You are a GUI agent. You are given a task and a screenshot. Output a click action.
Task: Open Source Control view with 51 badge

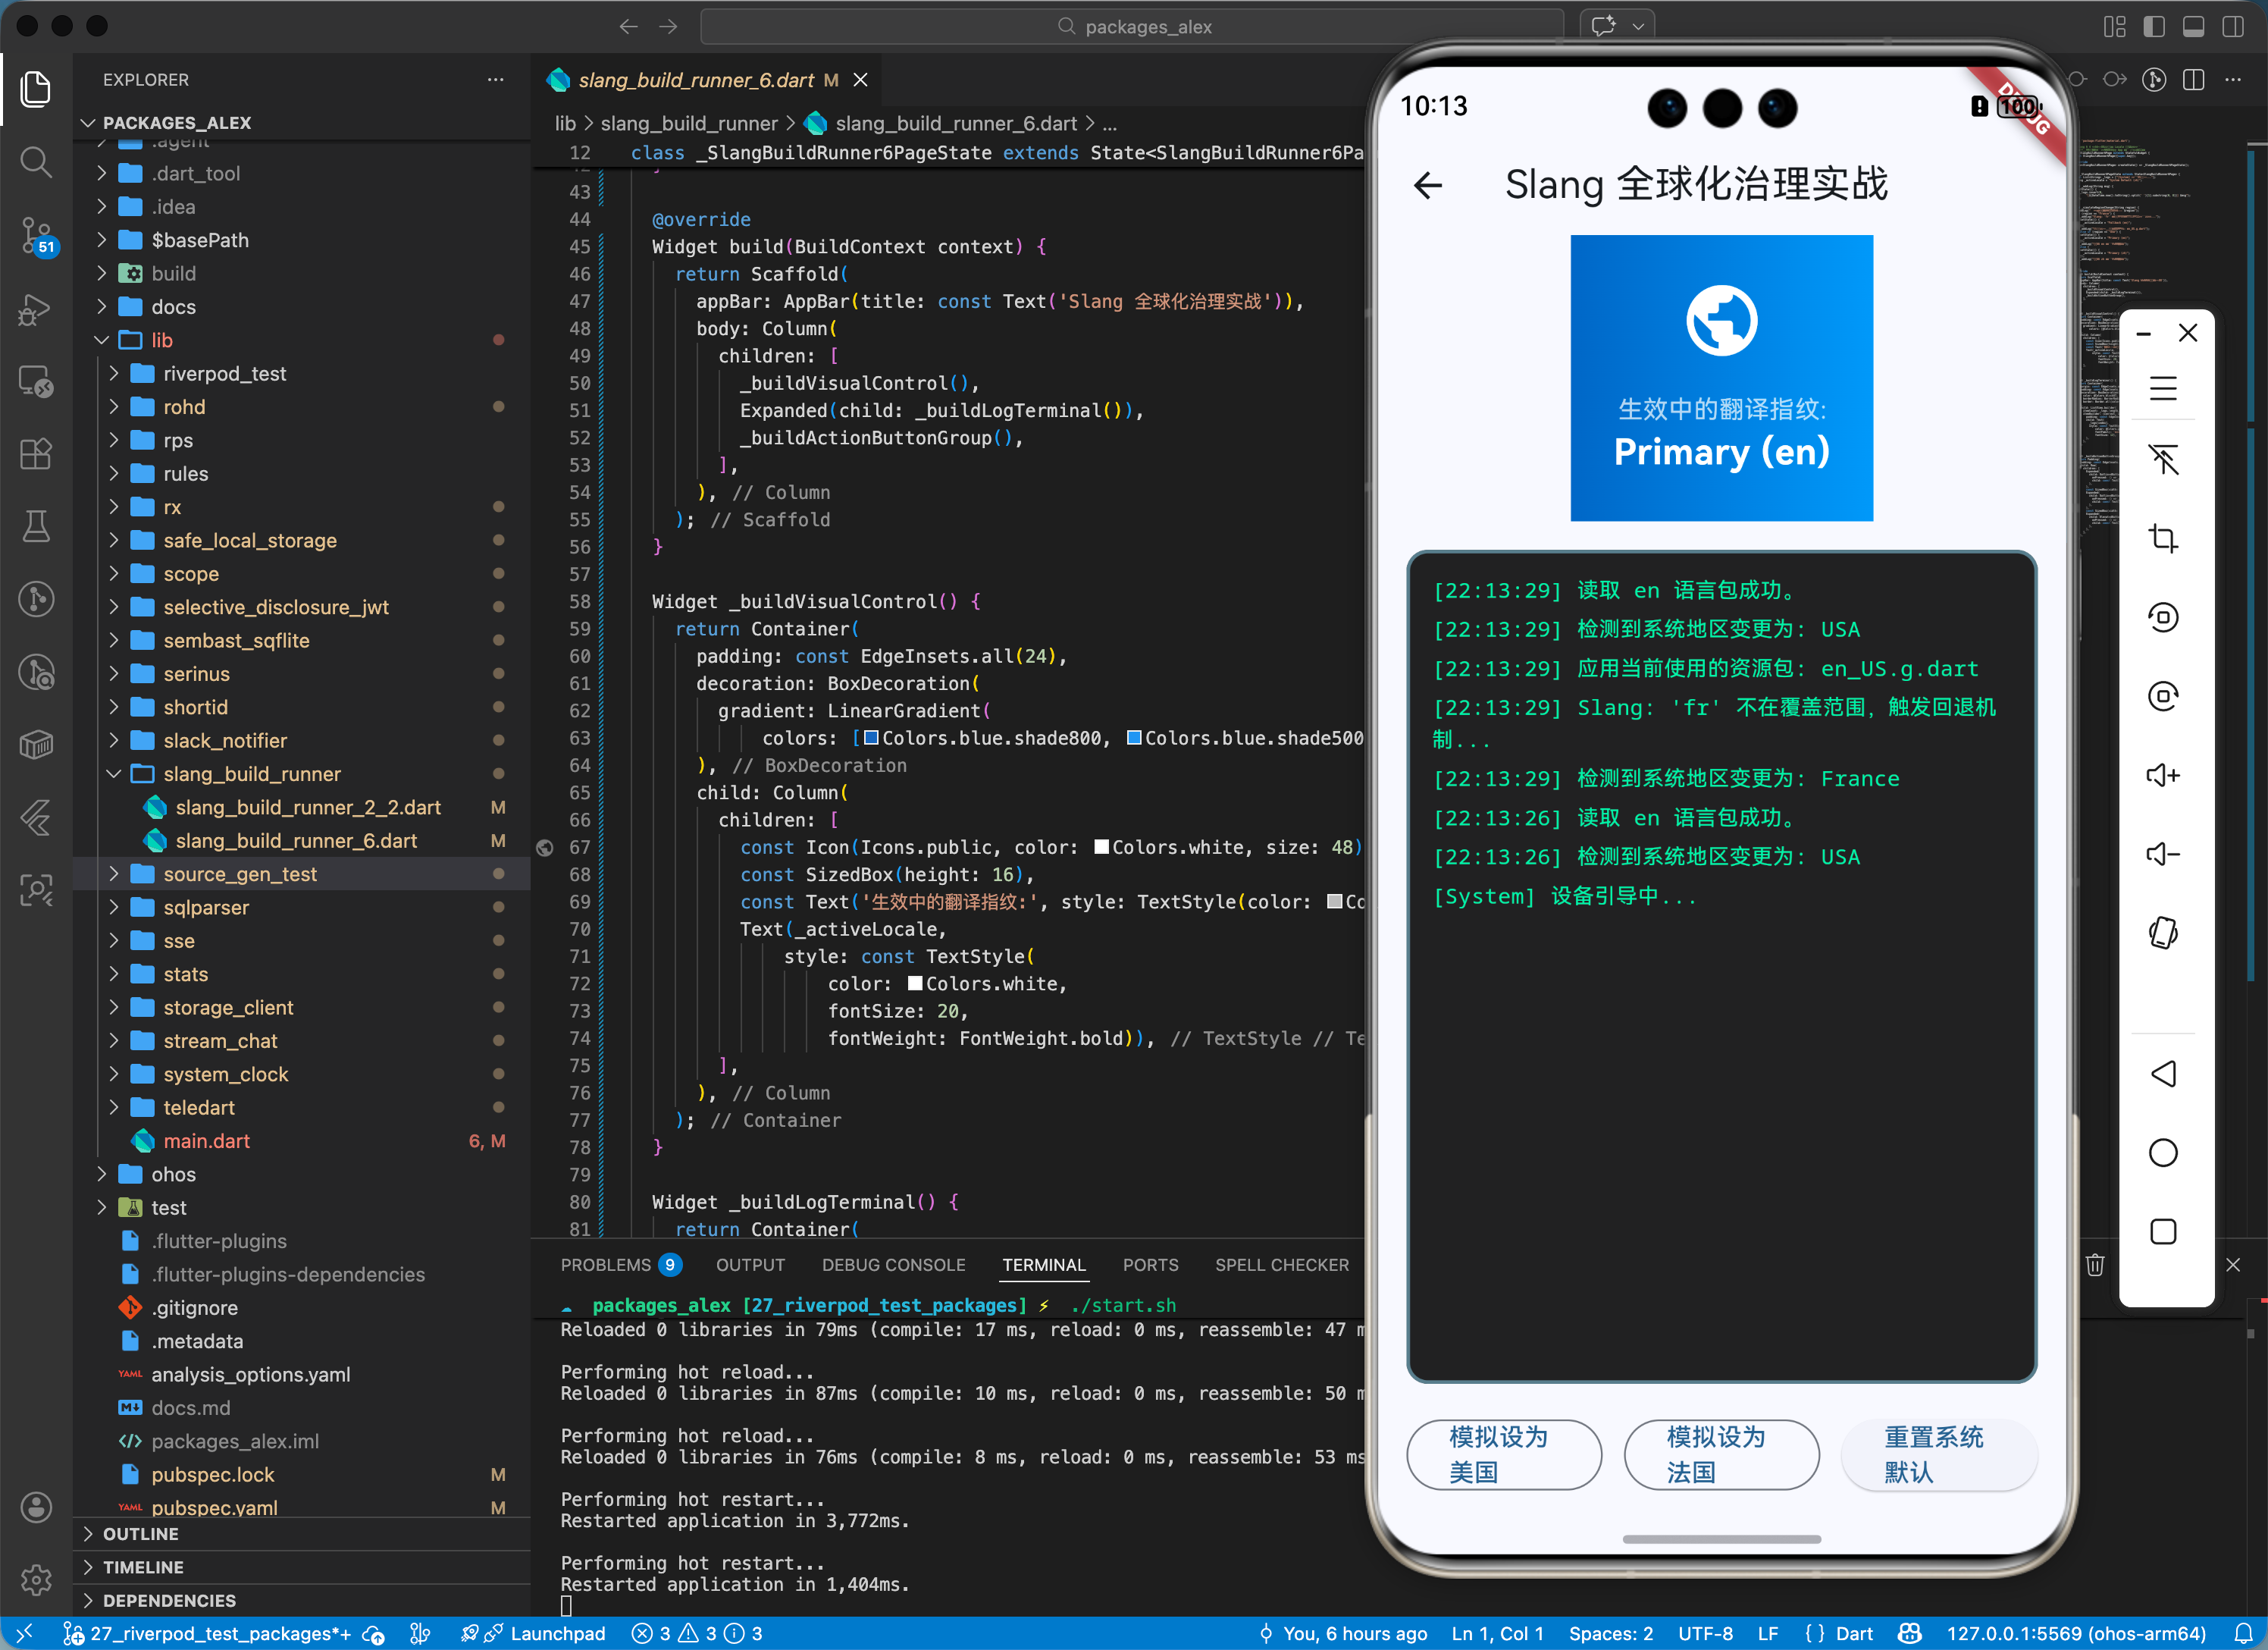tap(36, 235)
